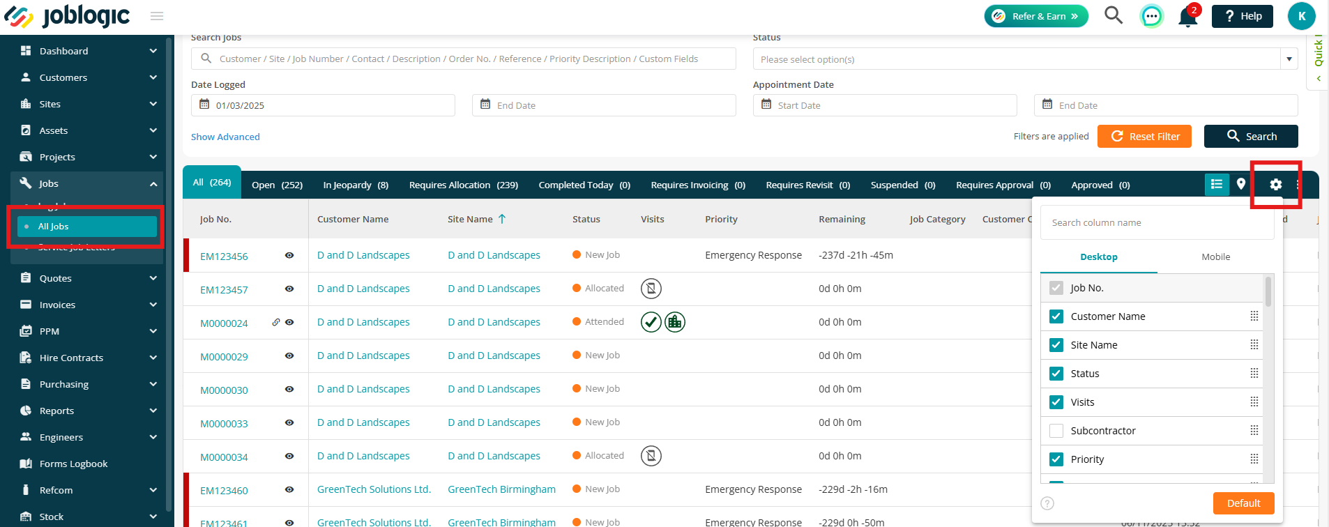This screenshot has width=1329, height=527.
Task: Select the Requires Invoicing tab
Action: click(x=698, y=185)
